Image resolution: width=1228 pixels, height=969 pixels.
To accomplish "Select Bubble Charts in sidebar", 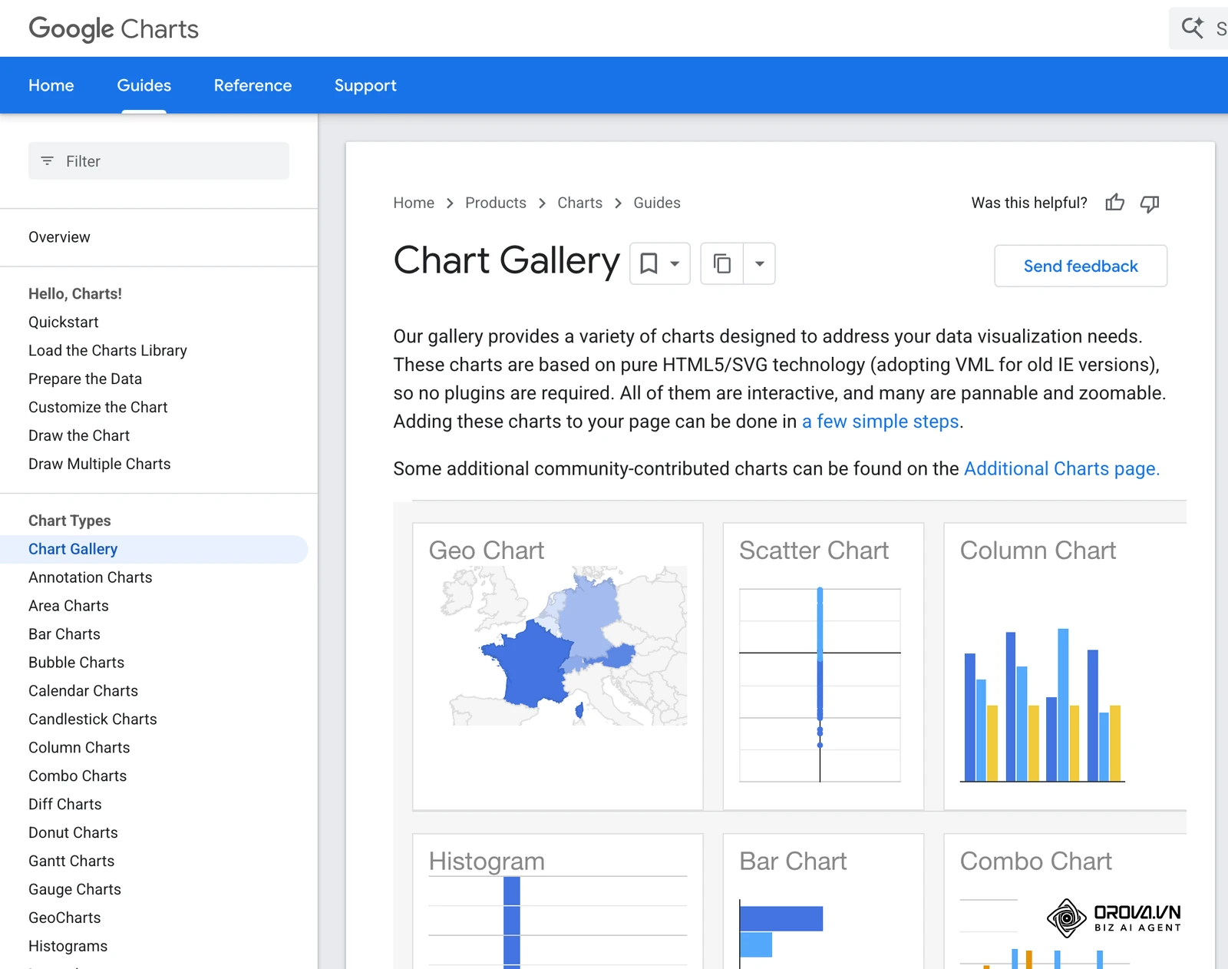I will 76,663.
